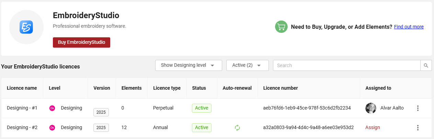Open the Find out more link
The width and height of the screenshot is (434, 139).
click(409, 27)
